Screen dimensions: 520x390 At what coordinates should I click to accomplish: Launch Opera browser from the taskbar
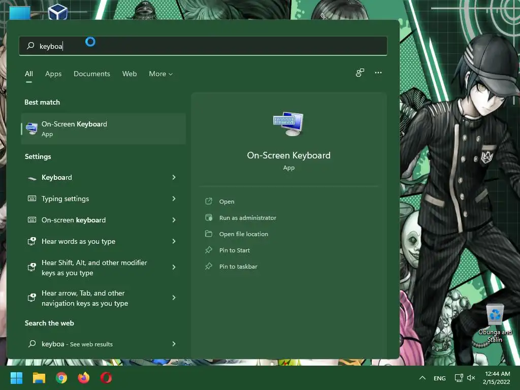pos(106,378)
